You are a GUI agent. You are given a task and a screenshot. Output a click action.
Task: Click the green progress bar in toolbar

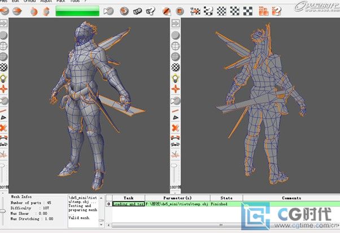(x=77, y=11)
